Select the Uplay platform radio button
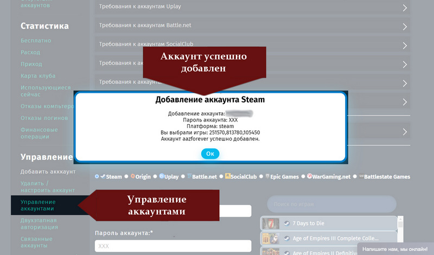434x255 pixels. (x=154, y=176)
